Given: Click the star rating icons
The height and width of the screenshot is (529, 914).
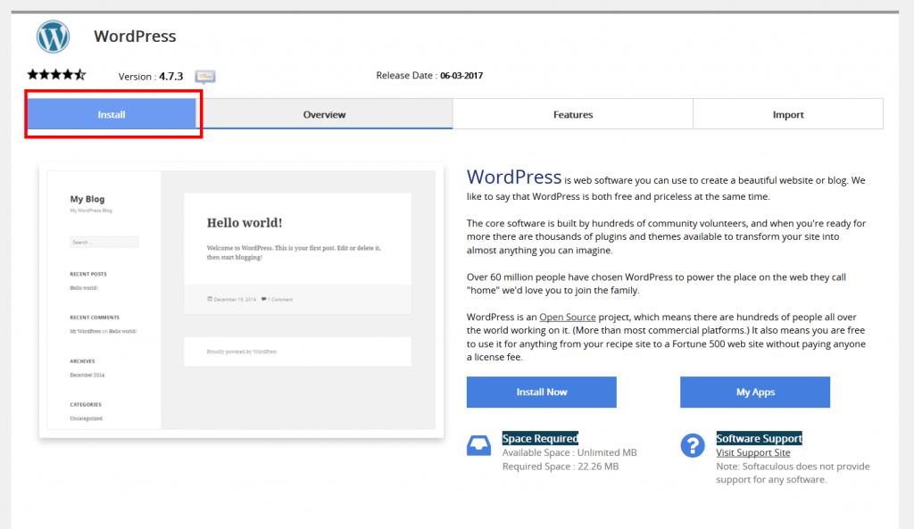Looking at the screenshot, I should (56, 75).
